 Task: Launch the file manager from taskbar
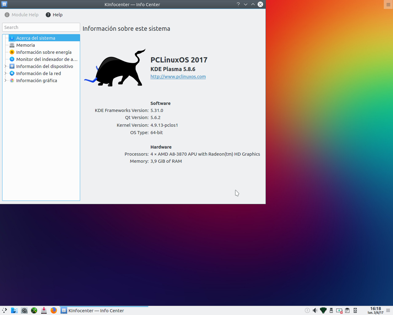click(14, 310)
